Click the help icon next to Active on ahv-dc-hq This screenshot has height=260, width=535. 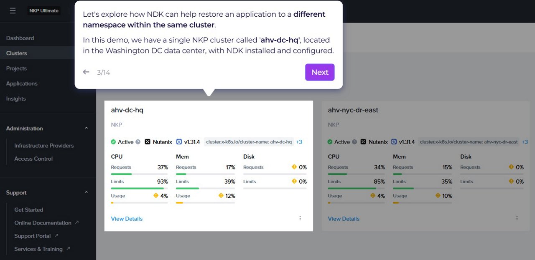point(138,142)
